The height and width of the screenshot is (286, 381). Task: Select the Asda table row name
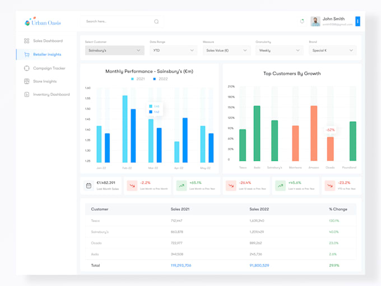(x=95, y=254)
